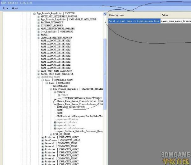The image size is (191, 165).
Task: Expand the LINE_OF_SIGHT node
Action: [51, 134]
